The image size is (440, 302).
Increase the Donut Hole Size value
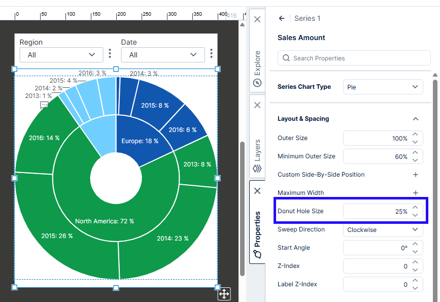click(415, 208)
